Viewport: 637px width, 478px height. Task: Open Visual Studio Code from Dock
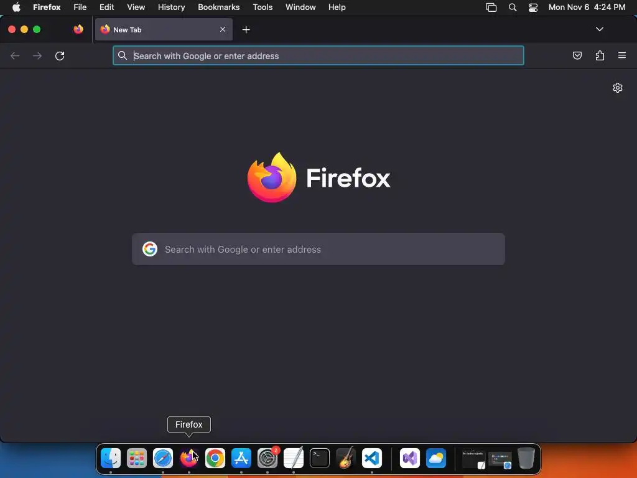pos(372,458)
